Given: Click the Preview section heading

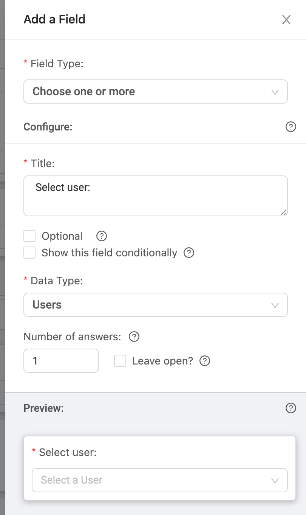Looking at the screenshot, I should [x=44, y=408].
